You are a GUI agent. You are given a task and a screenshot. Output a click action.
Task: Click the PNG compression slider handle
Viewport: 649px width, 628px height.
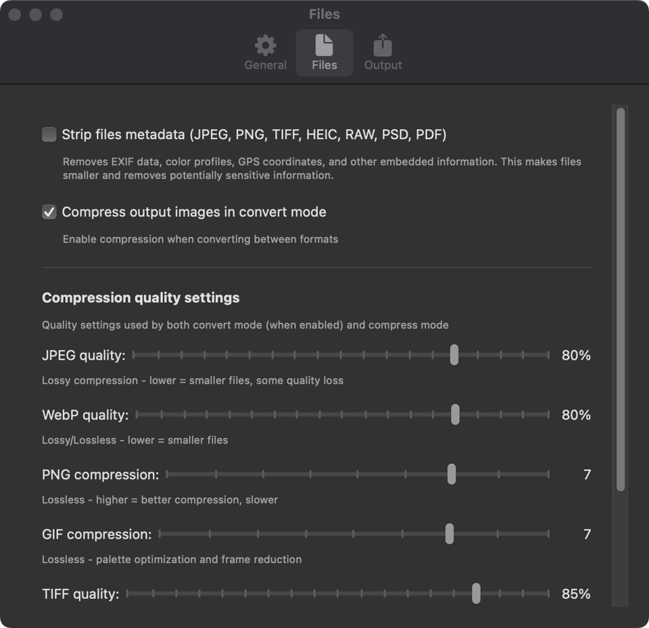click(452, 475)
